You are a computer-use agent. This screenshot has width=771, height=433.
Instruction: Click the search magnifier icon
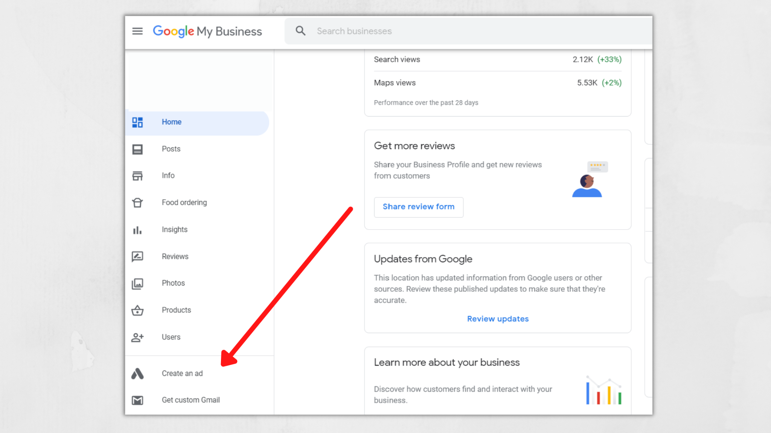click(x=300, y=31)
